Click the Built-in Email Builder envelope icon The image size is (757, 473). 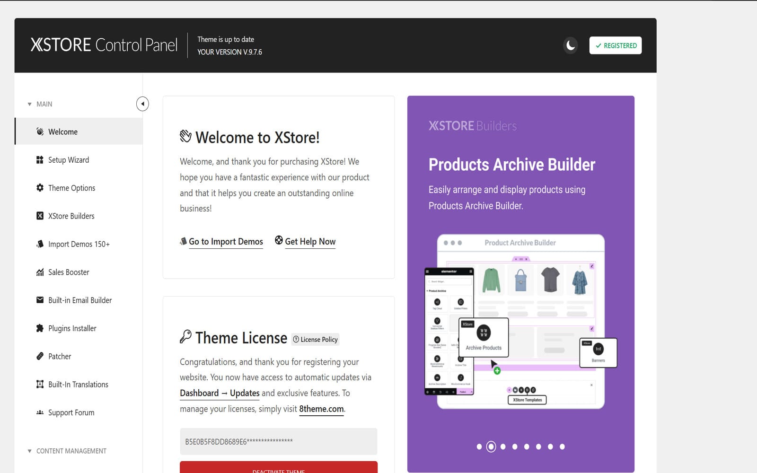click(40, 300)
